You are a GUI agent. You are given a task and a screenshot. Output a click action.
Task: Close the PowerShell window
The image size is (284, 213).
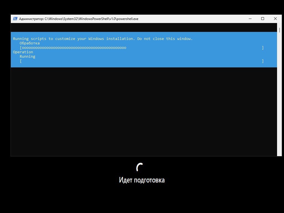[x=275, y=19]
